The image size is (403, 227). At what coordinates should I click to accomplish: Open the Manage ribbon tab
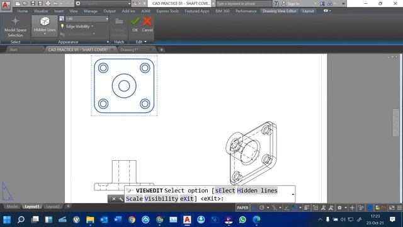click(91, 11)
